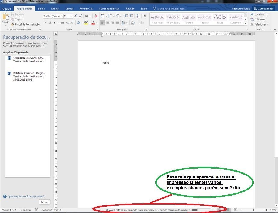Open the font size 11 dropdown
278x213 pixels.
[x=71, y=16]
